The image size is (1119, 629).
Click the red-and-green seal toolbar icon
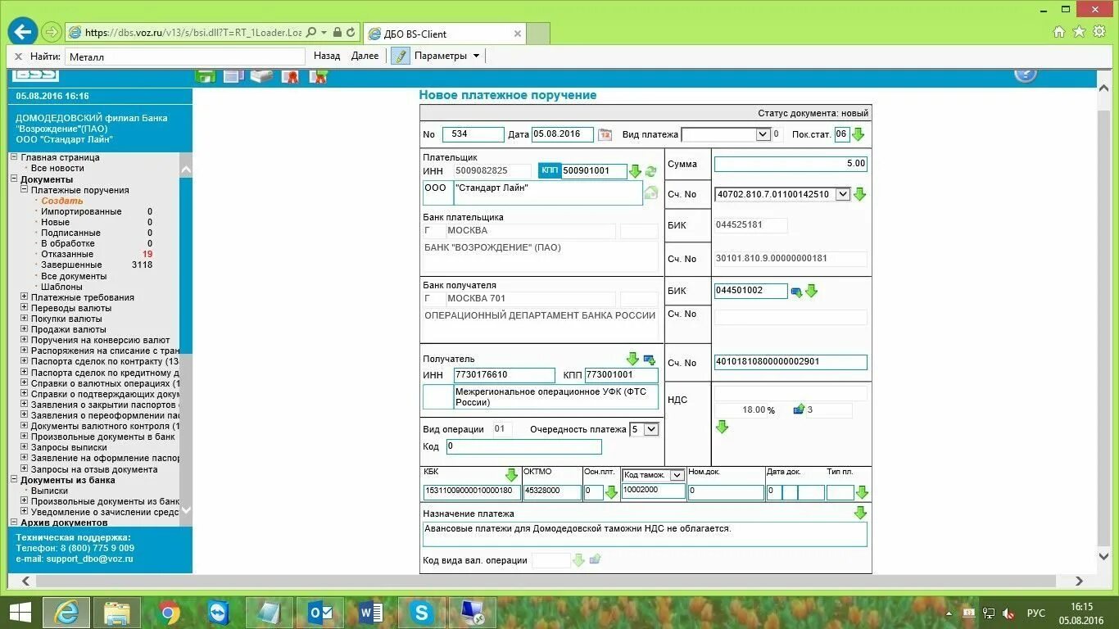(x=318, y=76)
